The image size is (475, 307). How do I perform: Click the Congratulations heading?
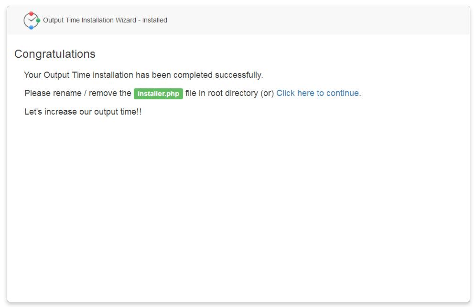point(55,54)
